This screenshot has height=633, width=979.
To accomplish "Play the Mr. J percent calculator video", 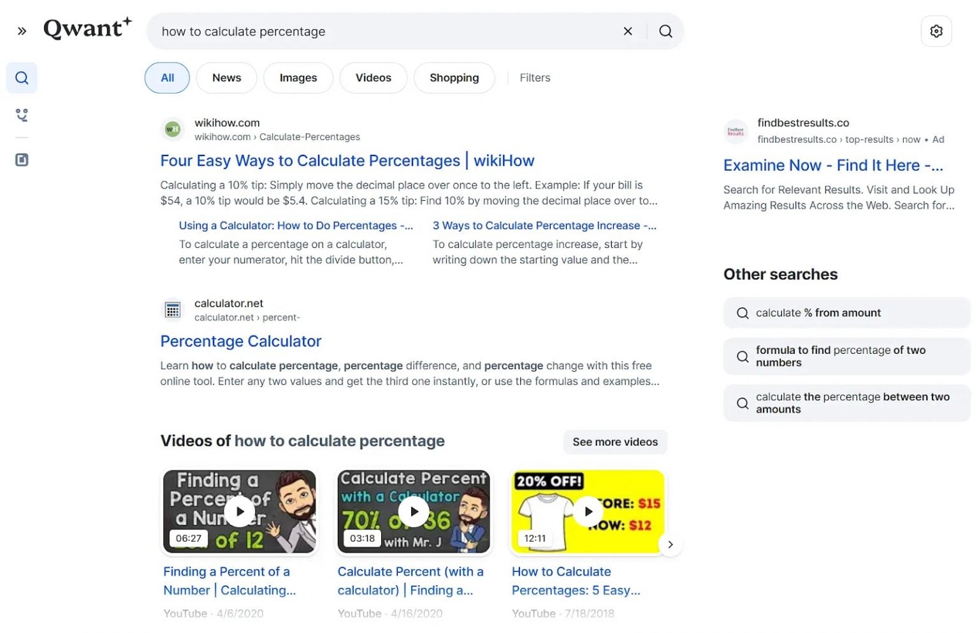I will (x=413, y=511).
